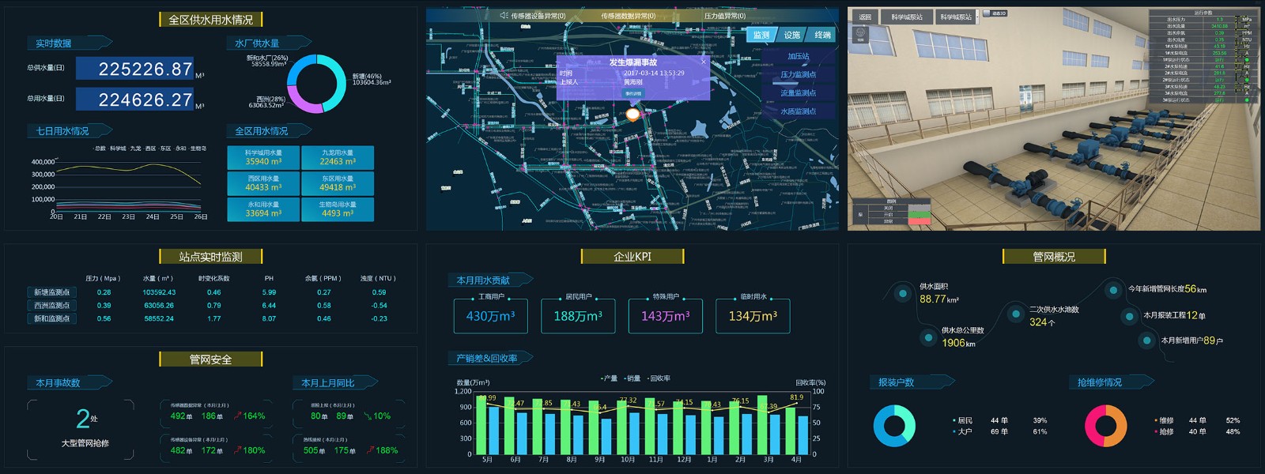Close the 发生爆漏事故 popup

(703, 62)
